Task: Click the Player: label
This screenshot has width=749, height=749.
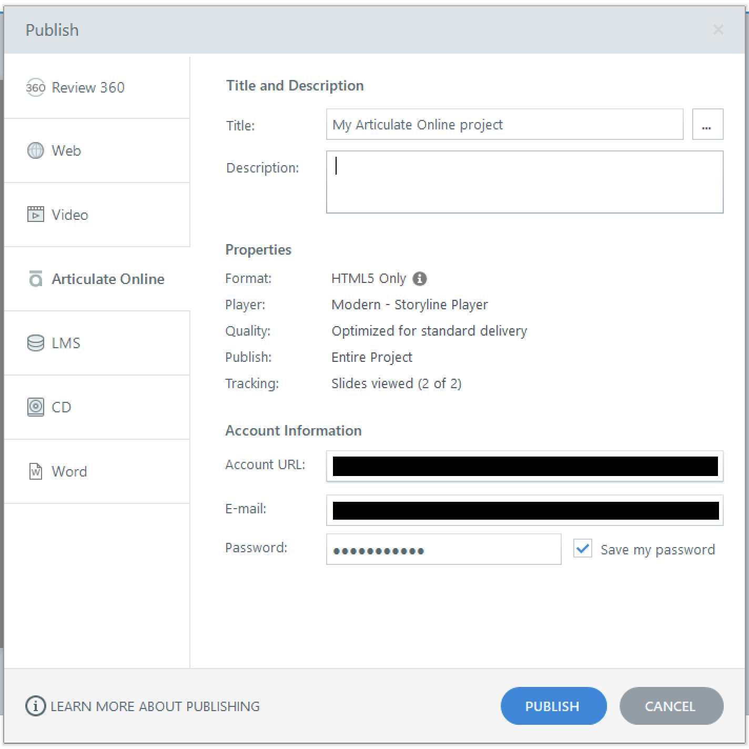Action: (x=245, y=305)
